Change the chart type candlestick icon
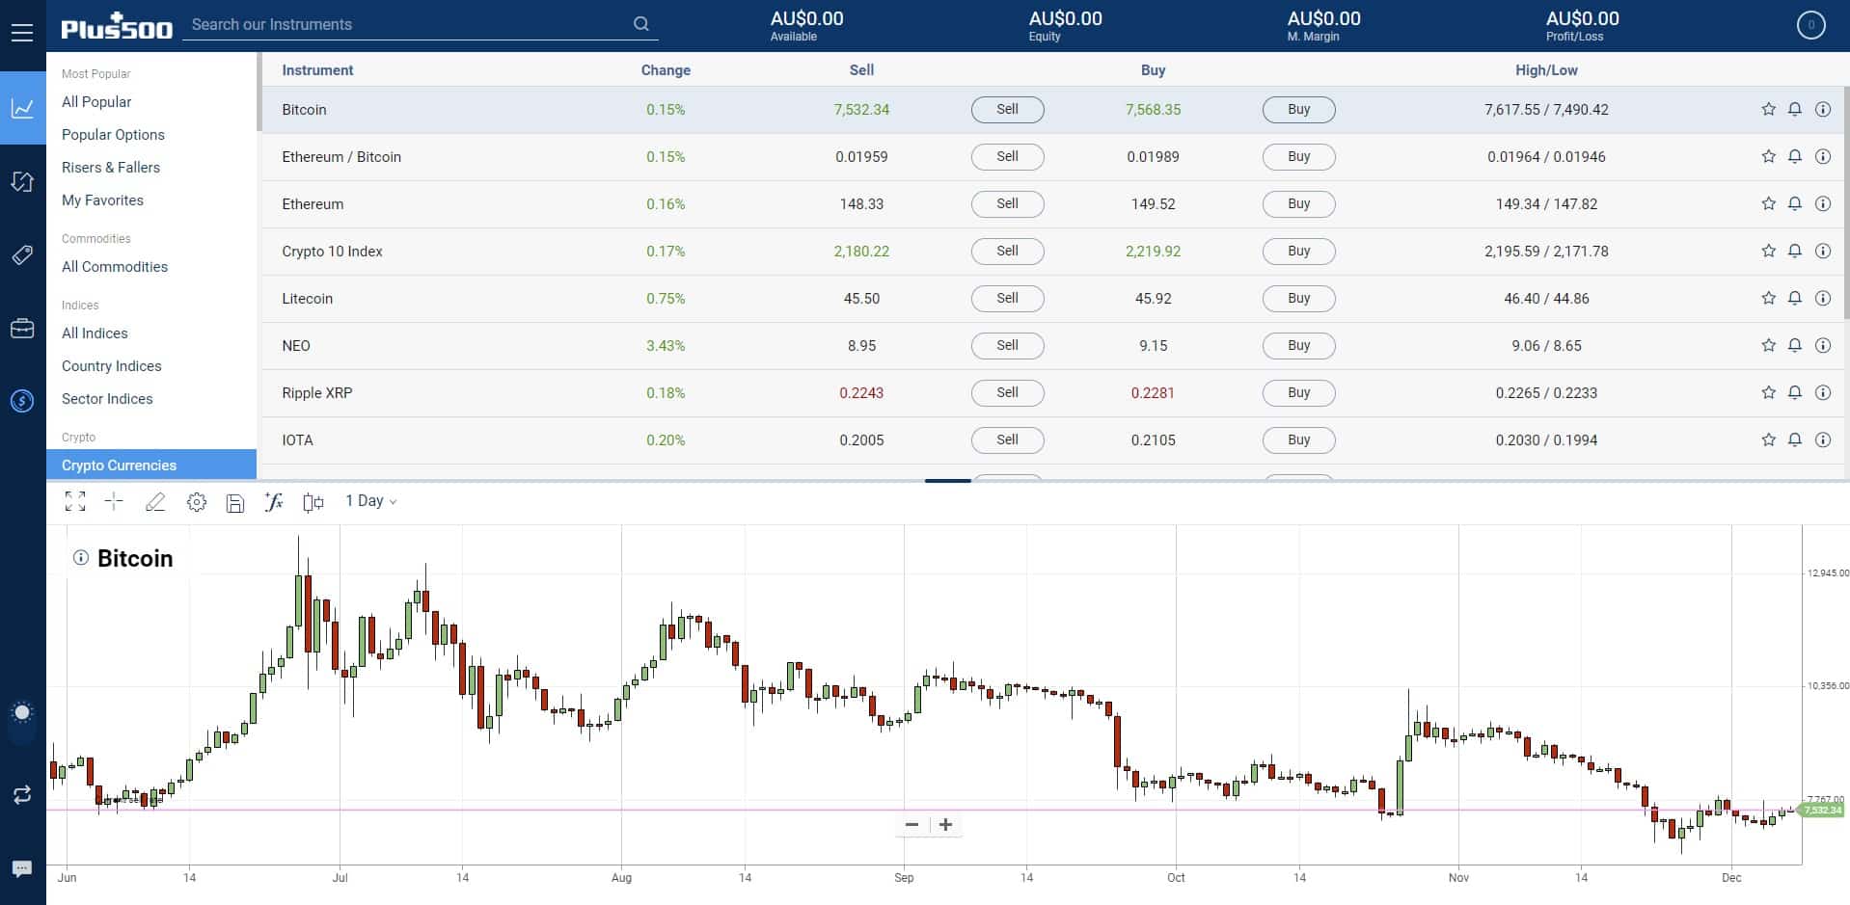This screenshot has height=905, width=1850. 313,502
